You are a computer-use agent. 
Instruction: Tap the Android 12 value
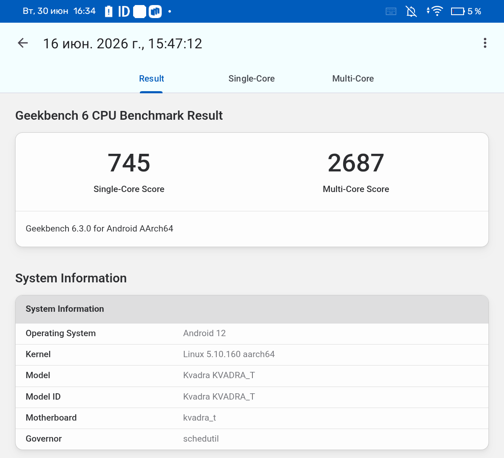tap(205, 333)
